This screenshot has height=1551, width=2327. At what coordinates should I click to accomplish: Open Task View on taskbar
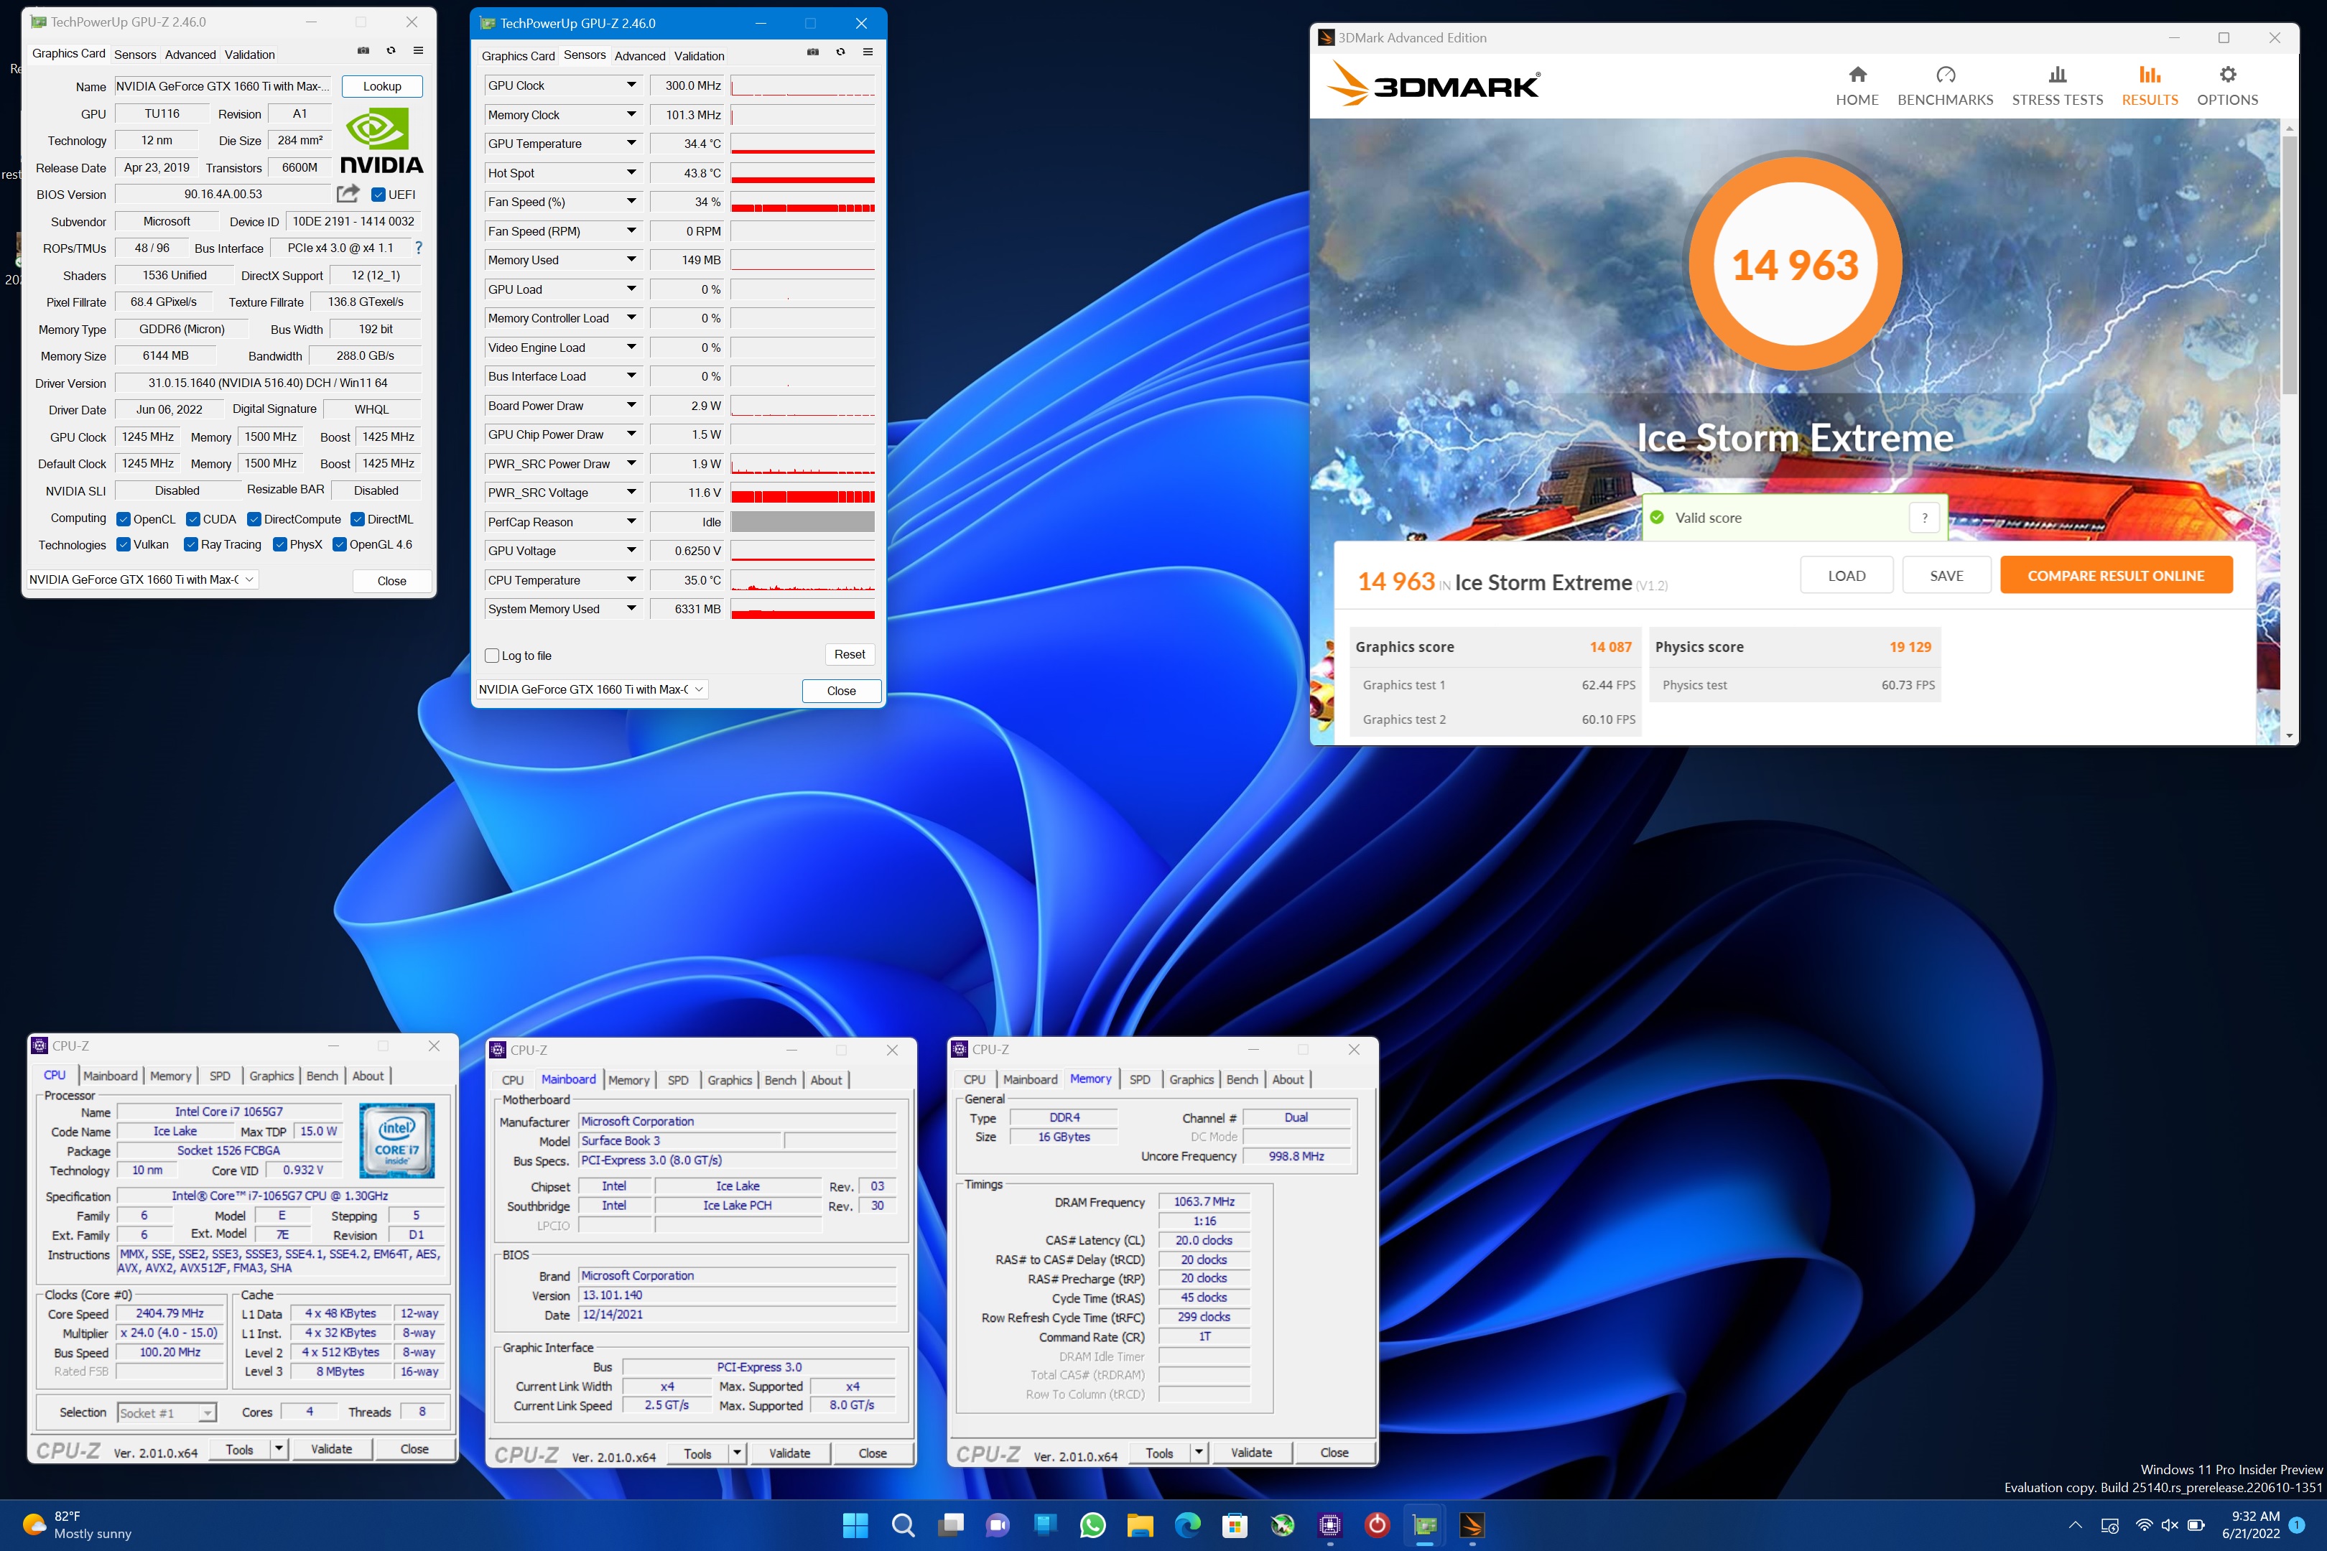click(x=949, y=1525)
